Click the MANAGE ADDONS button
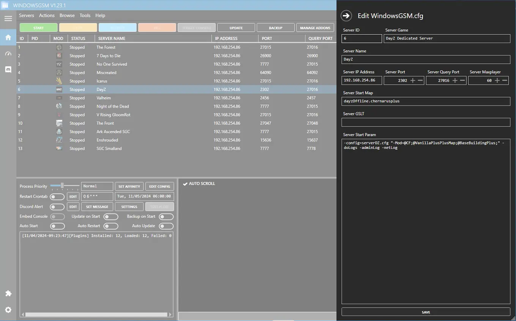This screenshot has height=321, width=516. click(315, 28)
